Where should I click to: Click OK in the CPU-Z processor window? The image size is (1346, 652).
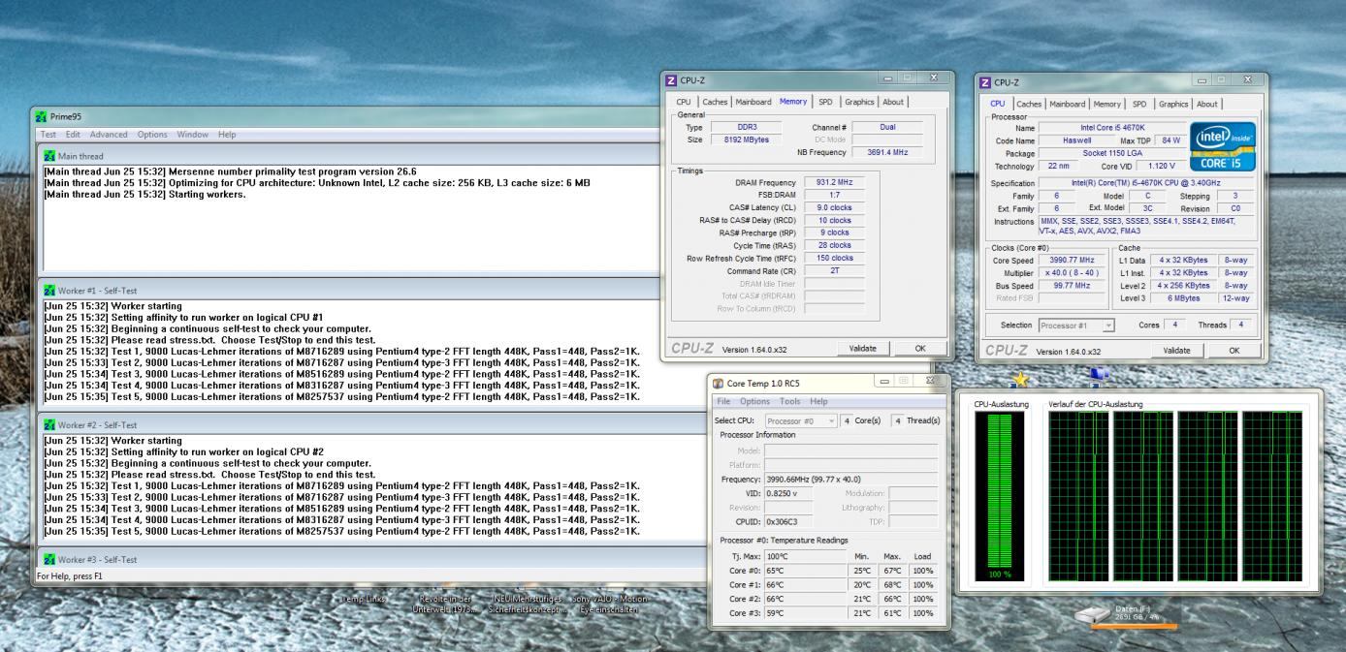point(1234,350)
